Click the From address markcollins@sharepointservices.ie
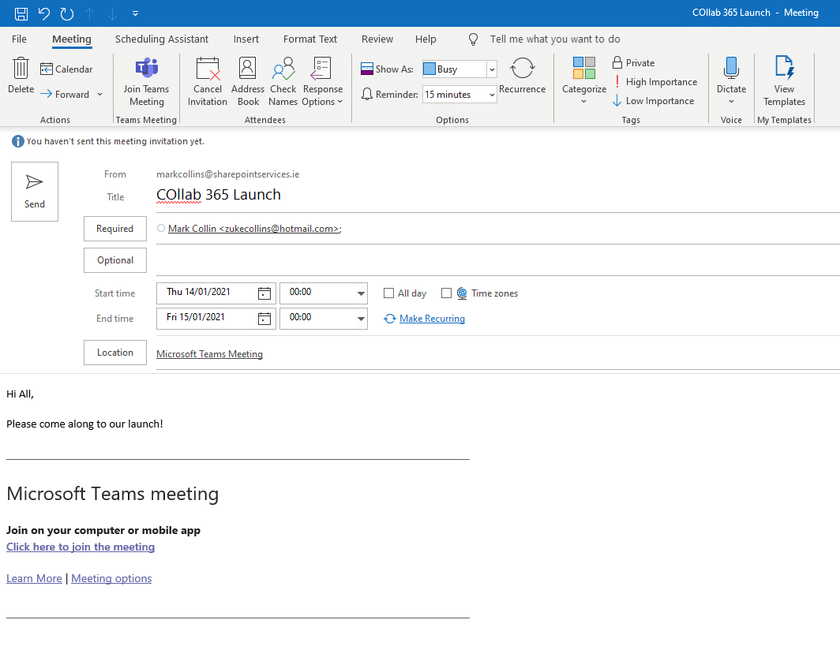Image resolution: width=840 pixels, height=646 pixels. (227, 174)
